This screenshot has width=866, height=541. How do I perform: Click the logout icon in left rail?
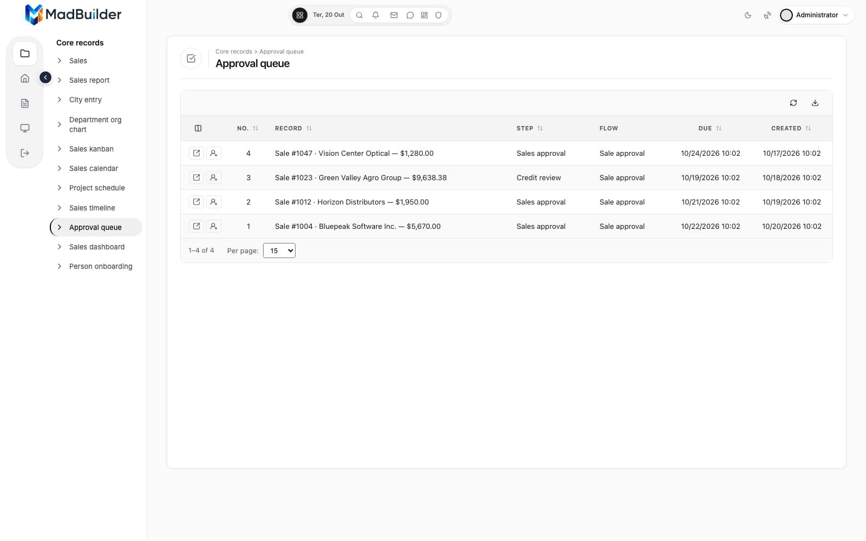25,153
